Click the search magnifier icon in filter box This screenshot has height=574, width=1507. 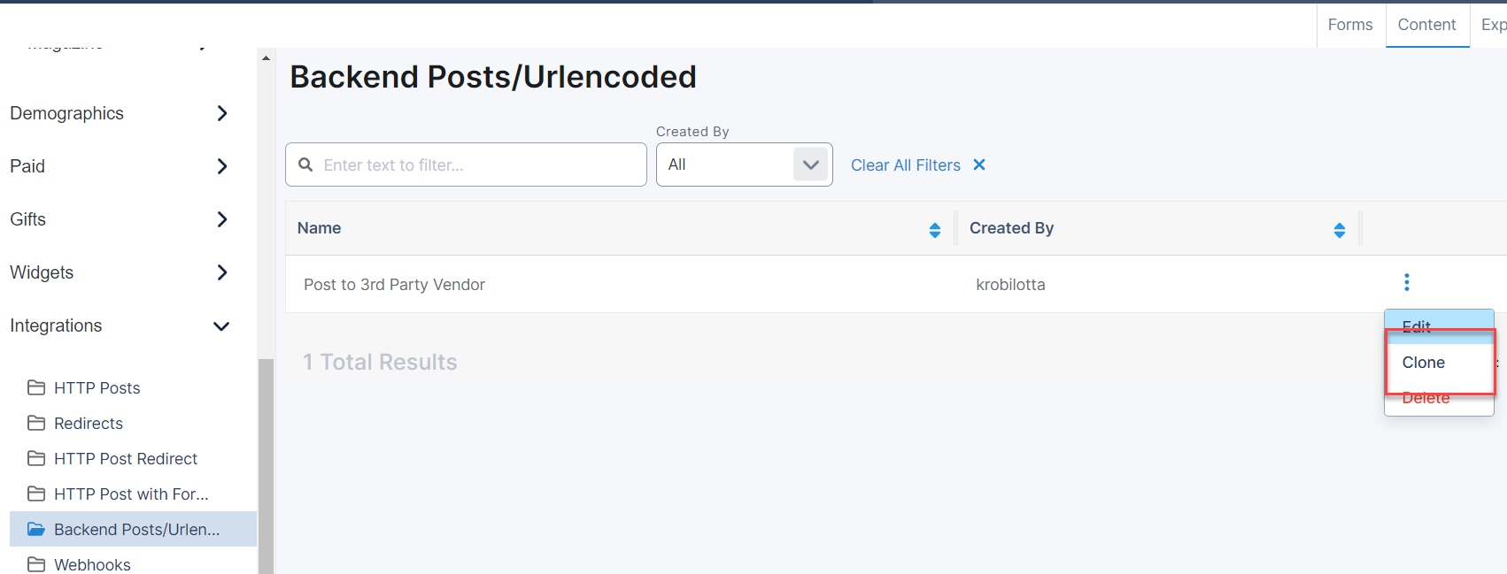305,165
